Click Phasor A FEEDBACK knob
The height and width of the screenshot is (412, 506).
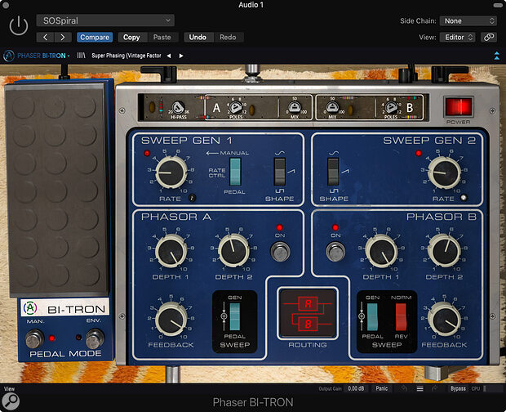(x=171, y=319)
